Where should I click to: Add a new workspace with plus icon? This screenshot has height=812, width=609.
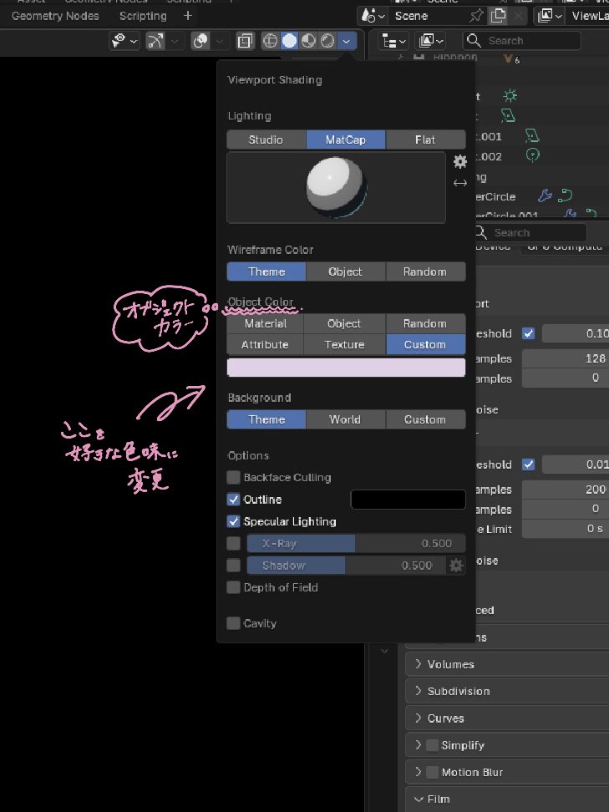[188, 16]
